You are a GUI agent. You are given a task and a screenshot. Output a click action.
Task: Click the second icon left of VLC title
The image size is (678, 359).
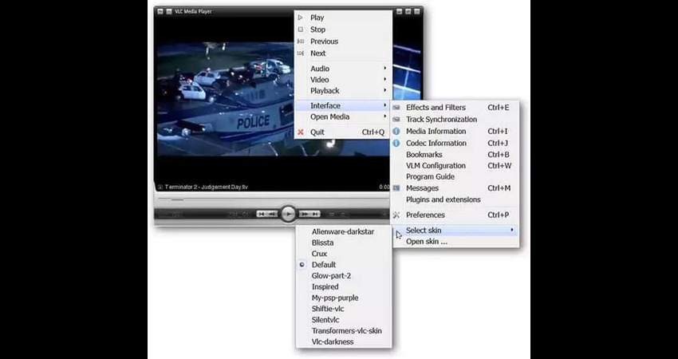click(x=169, y=12)
